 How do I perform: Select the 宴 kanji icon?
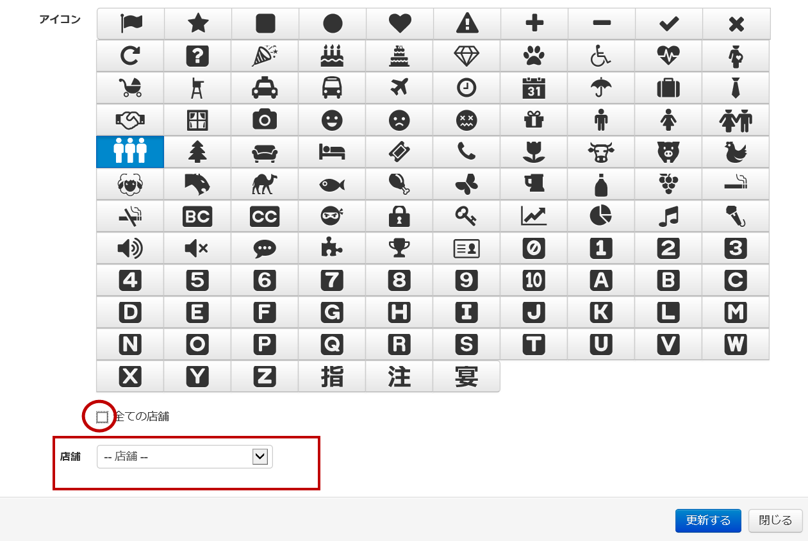click(466, 377)
